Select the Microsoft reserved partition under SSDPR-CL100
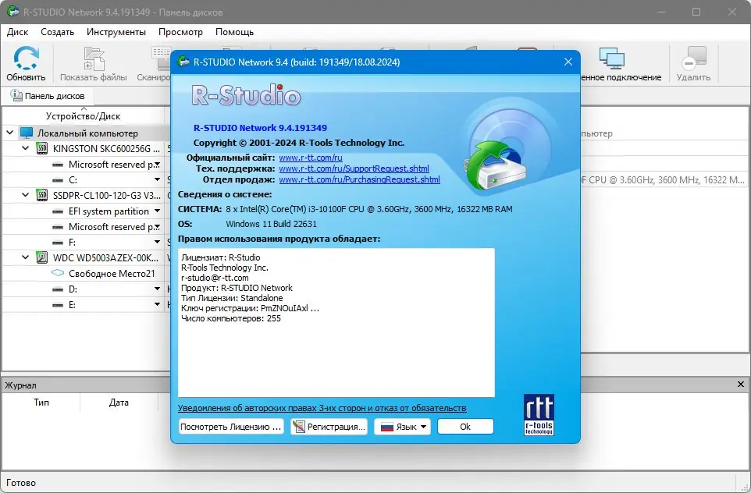Image resolution: width=751 pixels, height=493 pixels. pos(114,226)
